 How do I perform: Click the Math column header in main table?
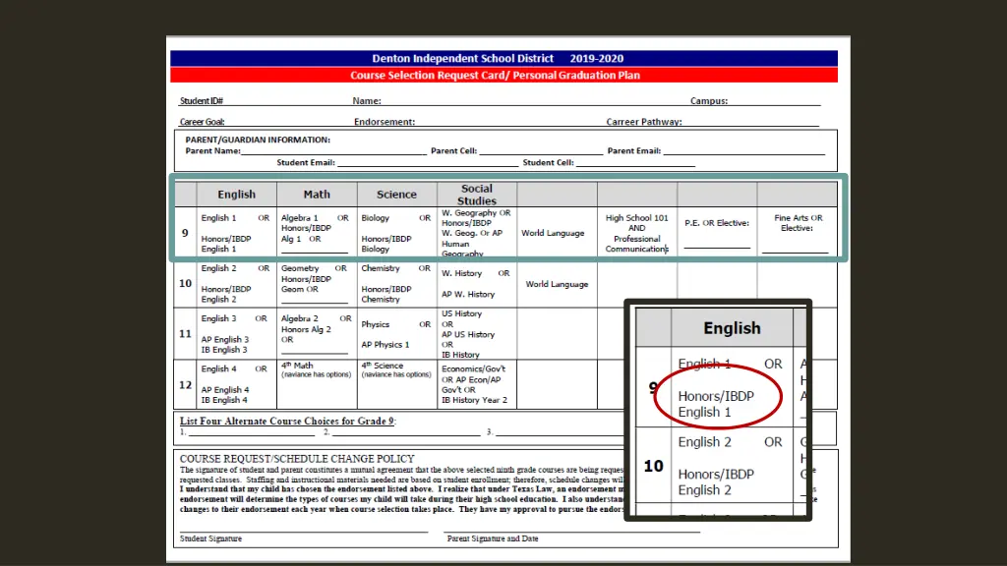[317, 195]
